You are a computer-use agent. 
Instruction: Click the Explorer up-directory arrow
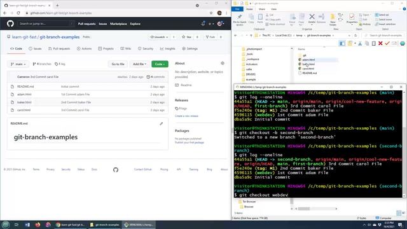coord(251,36)
